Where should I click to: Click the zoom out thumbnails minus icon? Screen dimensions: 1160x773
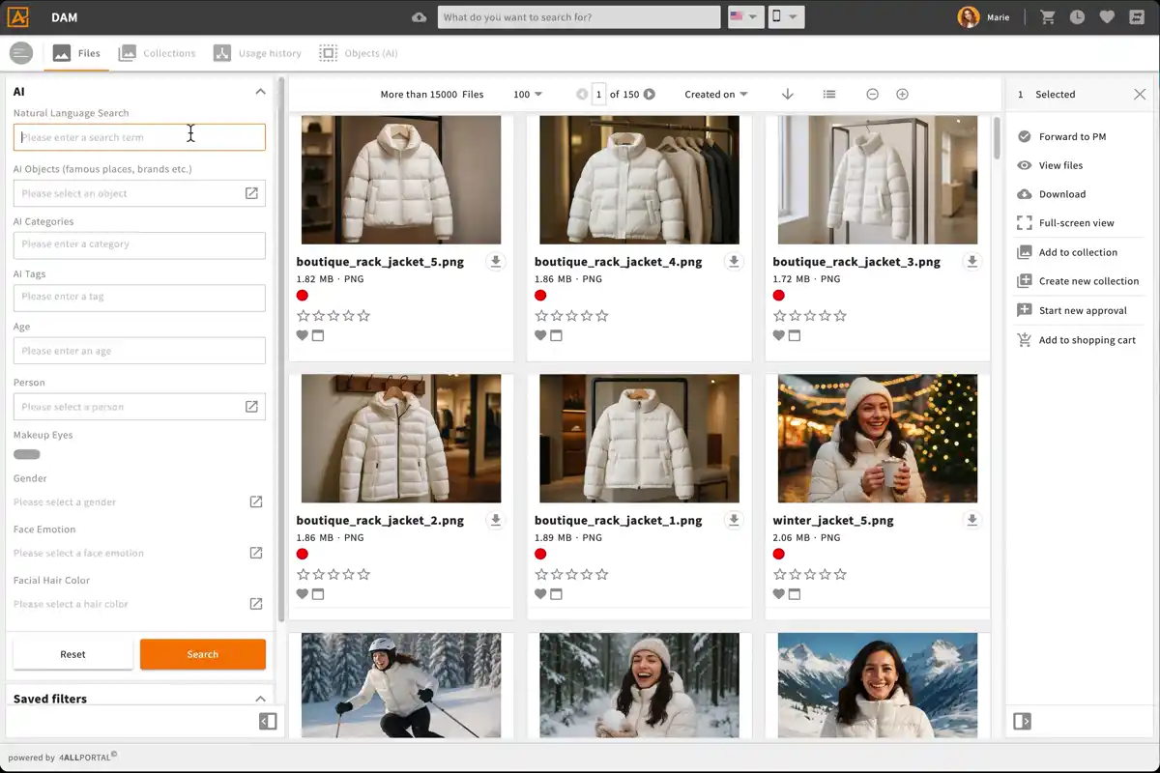(872, 94)
